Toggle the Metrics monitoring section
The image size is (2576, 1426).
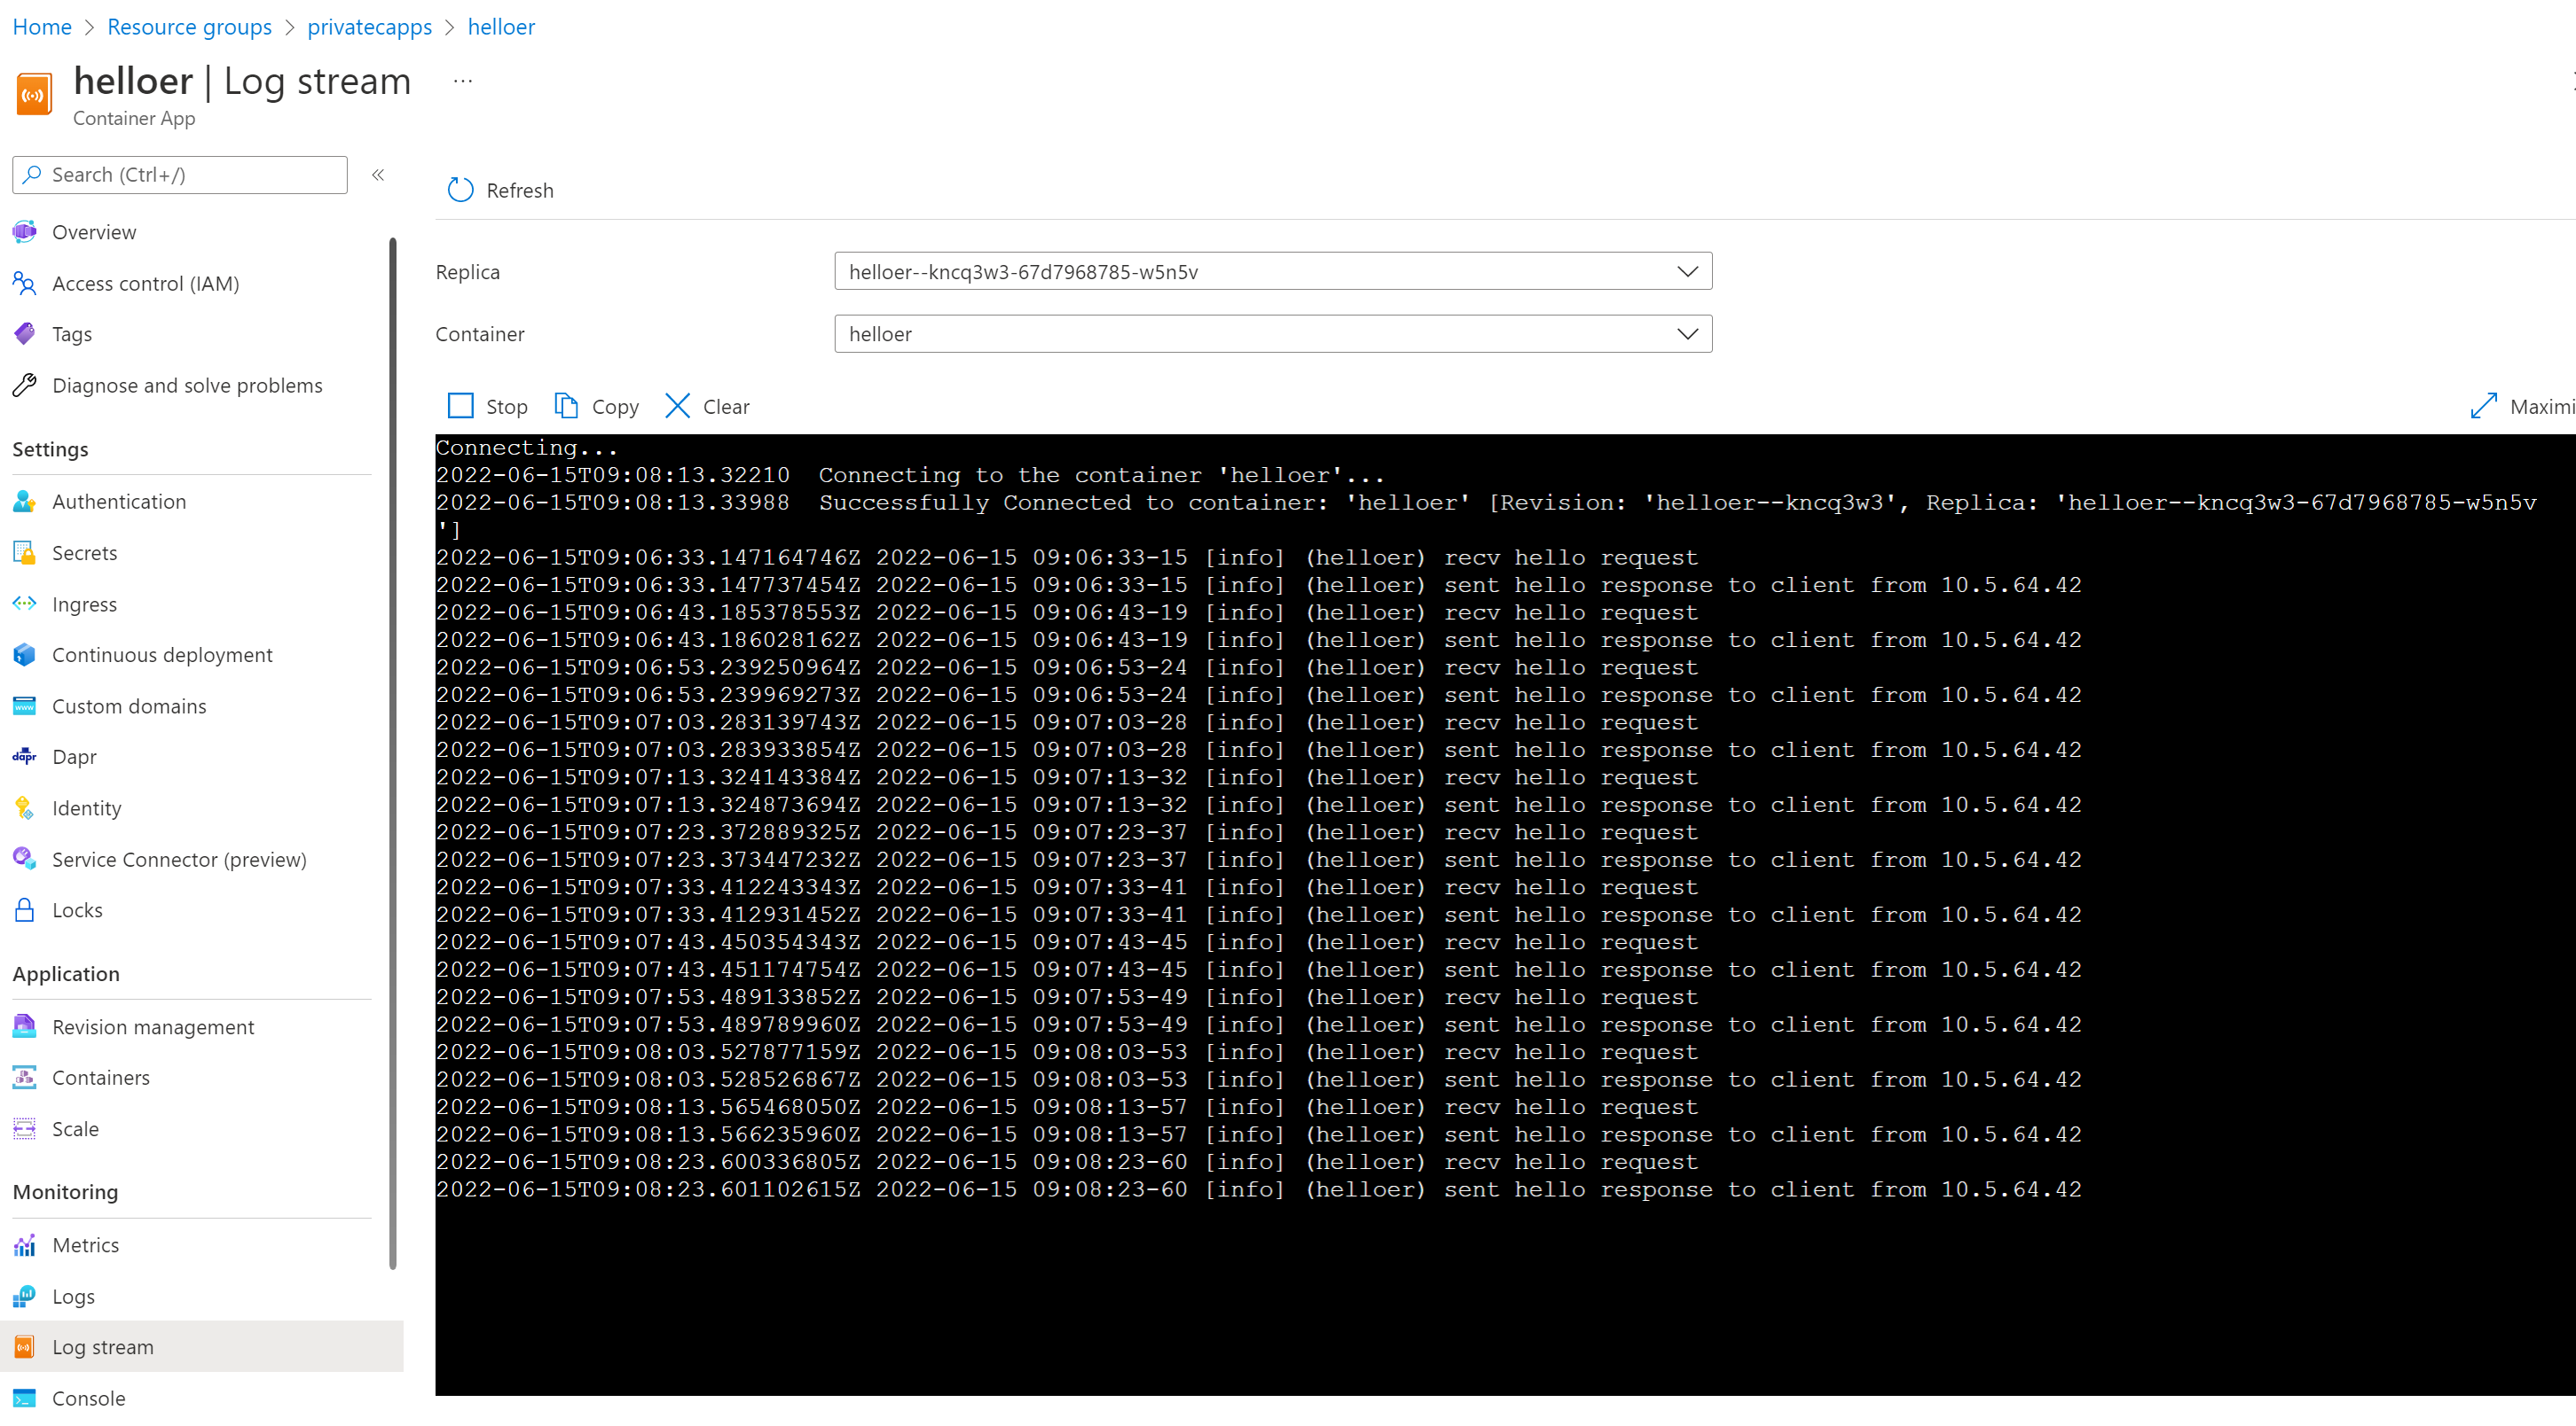[x=84, y=1243]
